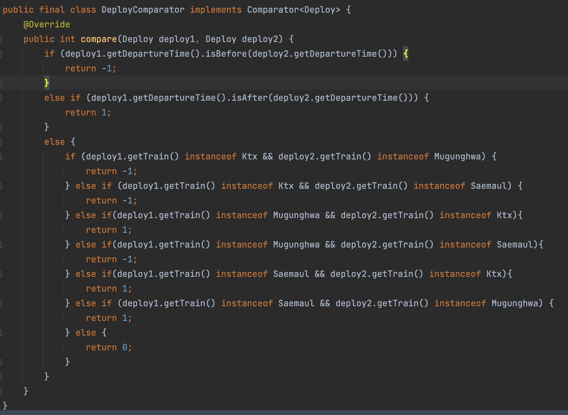
Task: Click the highlighted yellow closing brace
Action: coord(47,83)
